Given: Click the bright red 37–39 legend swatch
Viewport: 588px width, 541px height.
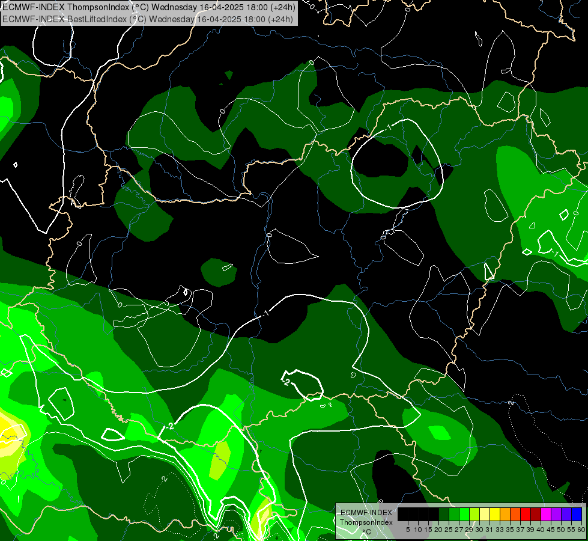Looking at the screenshot, I should point(526,514).
